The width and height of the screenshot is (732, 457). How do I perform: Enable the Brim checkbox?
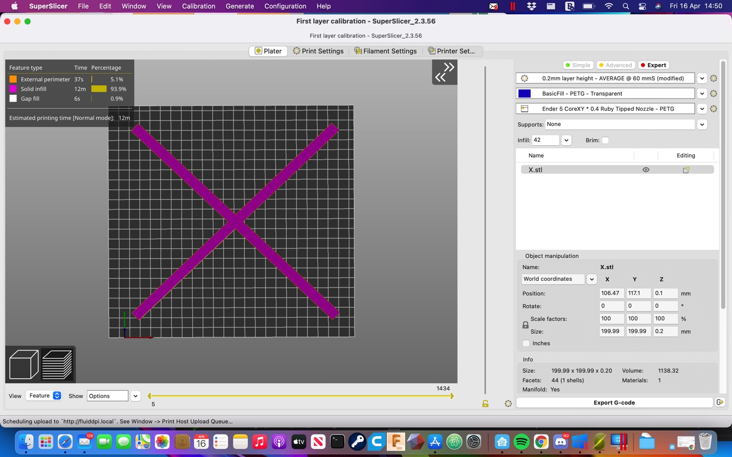pos(605,140)
